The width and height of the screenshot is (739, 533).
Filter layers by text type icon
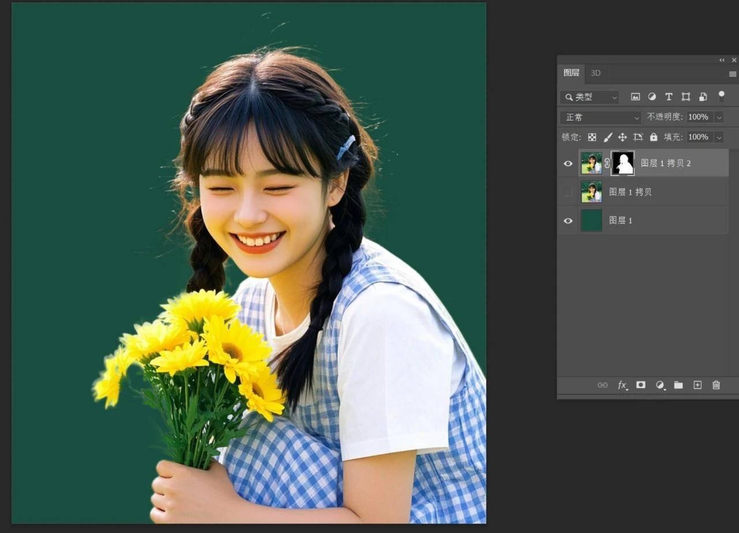(669, 97)
